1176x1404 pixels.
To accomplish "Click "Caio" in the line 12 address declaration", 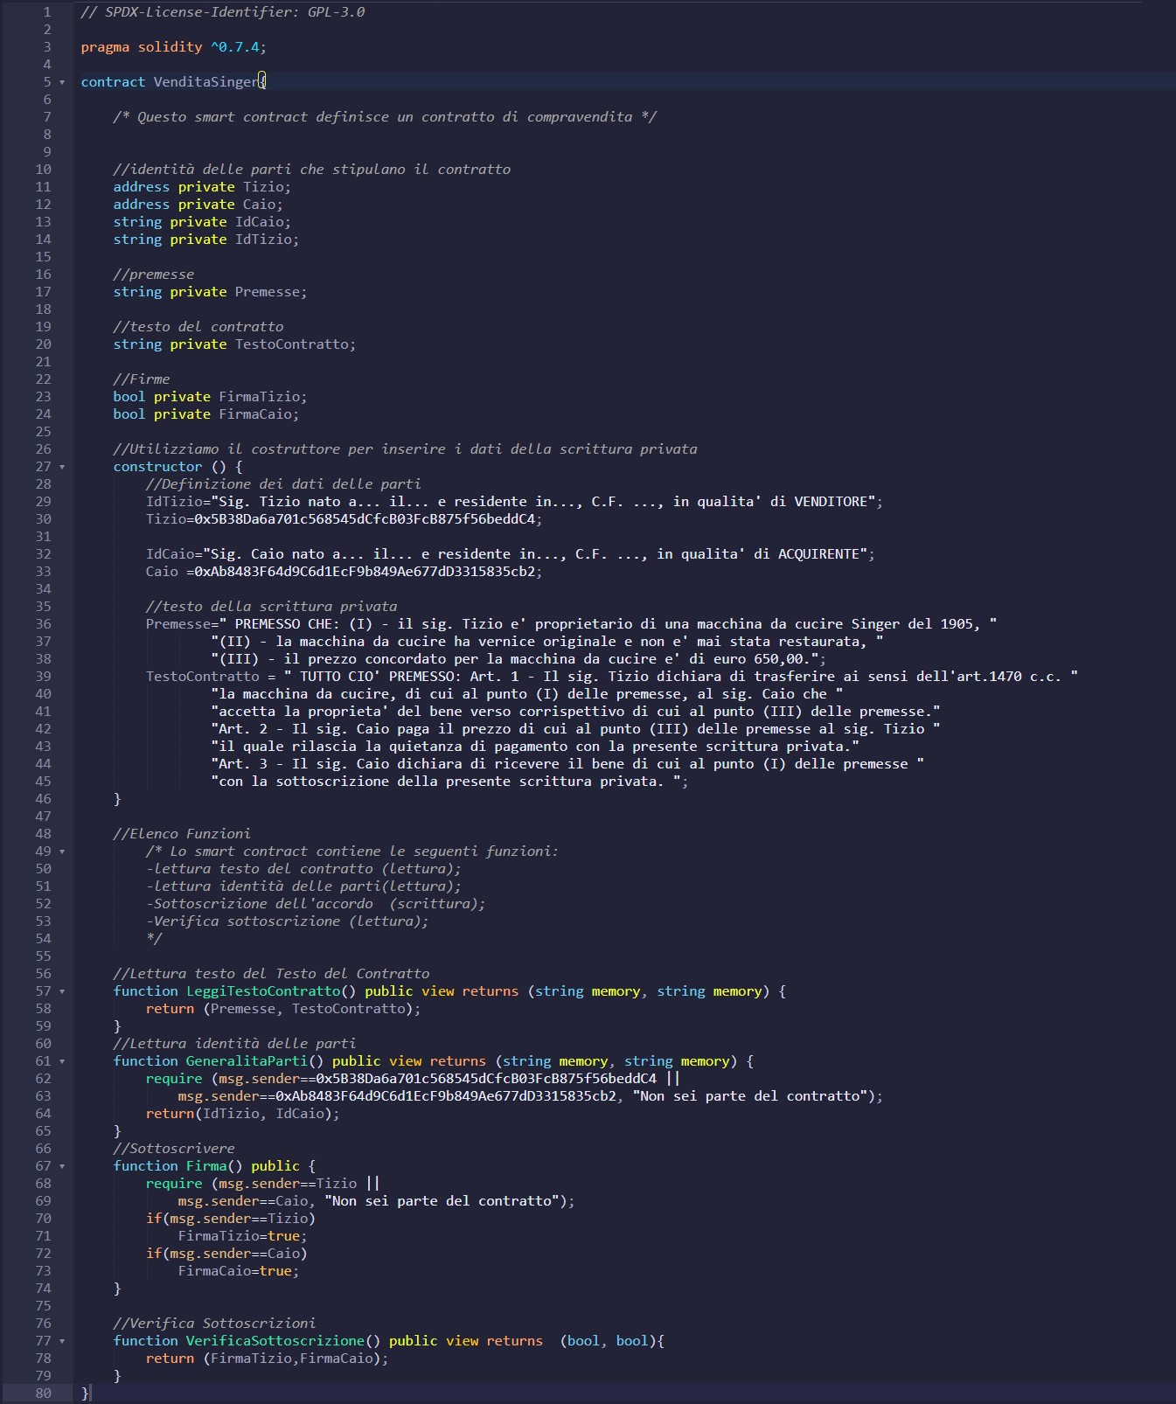I will pyautogui.click(x=259, y=205).
